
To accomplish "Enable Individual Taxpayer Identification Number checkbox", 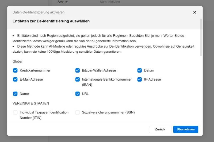I will coord(15,112).
